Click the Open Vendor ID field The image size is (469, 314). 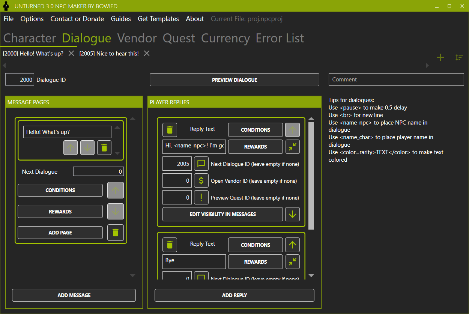[x=177, y=180]
